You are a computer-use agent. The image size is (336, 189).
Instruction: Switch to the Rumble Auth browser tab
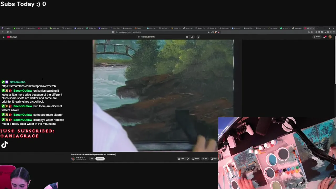tap(55, 28)
